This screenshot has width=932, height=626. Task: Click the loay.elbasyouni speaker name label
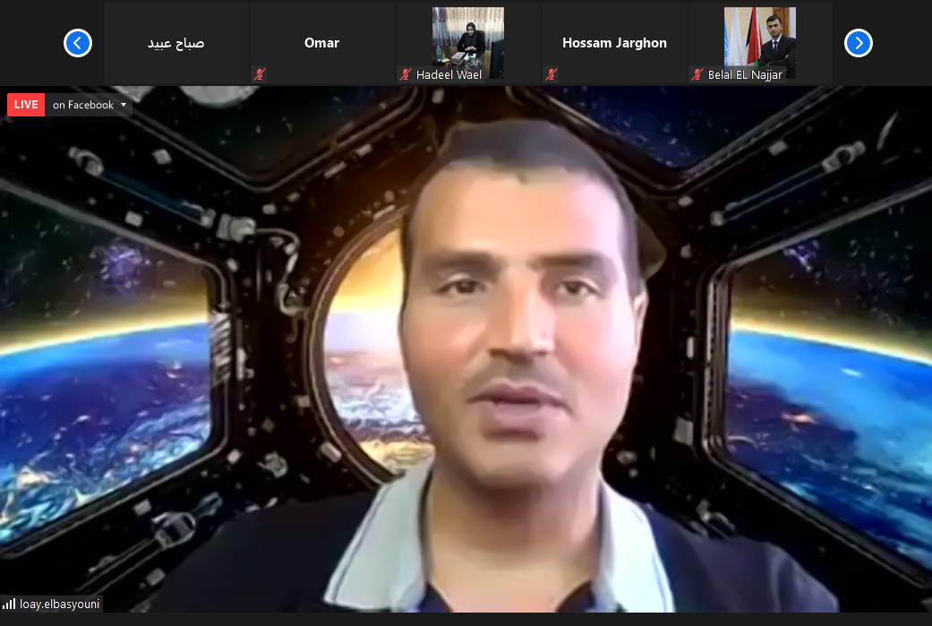pyautogui.click(x=59, y=605)
